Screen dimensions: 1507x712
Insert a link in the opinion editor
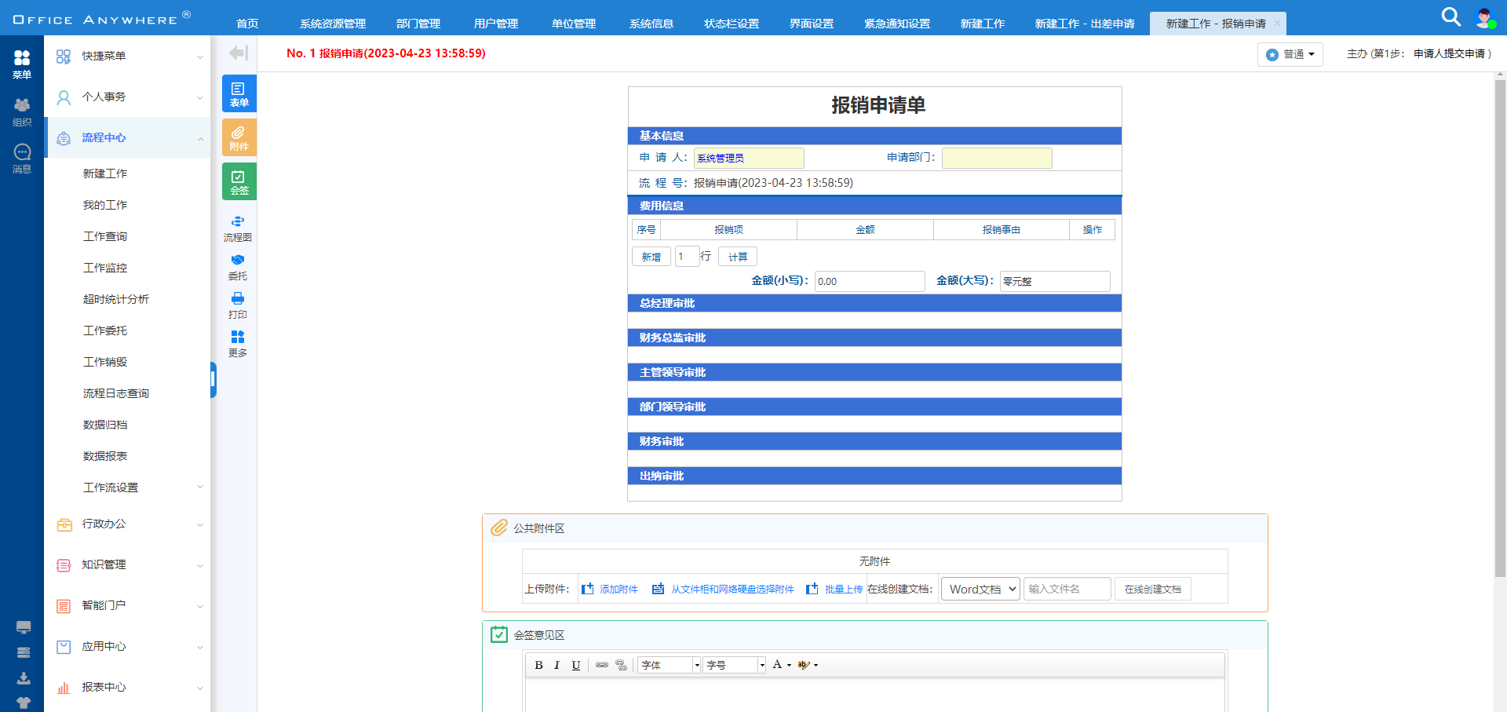click(x=602, y=665)
